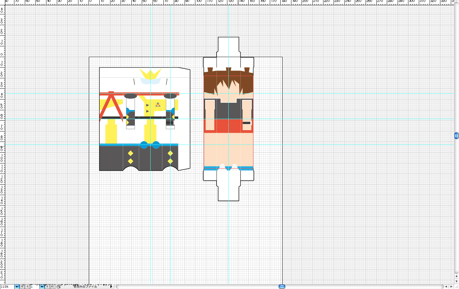Image resolution: width=459 pixels, height=289 pixels.
Task: Go to the next artboard
Action: tap(47, 287)
